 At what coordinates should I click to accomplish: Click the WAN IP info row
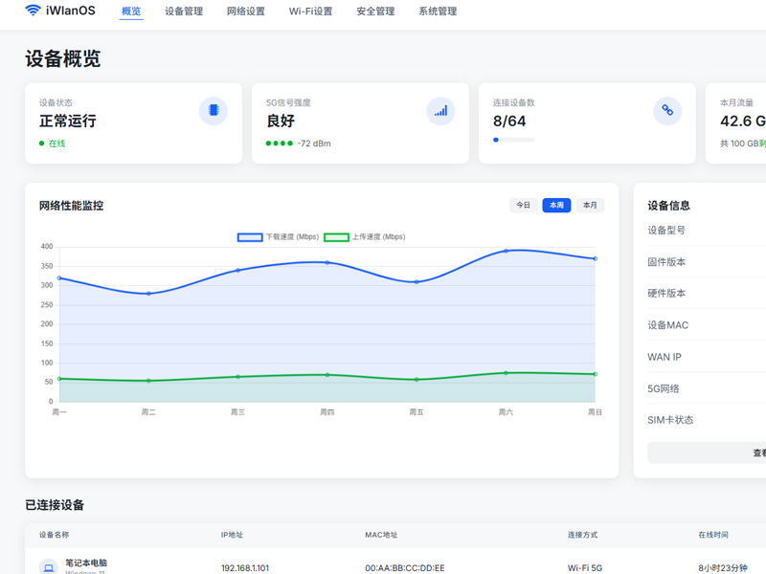point(707,357)
